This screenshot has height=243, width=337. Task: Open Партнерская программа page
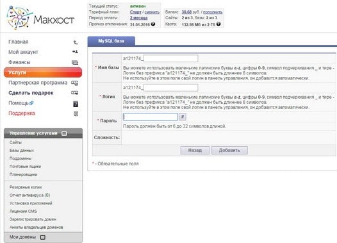(x=38, y=83)
